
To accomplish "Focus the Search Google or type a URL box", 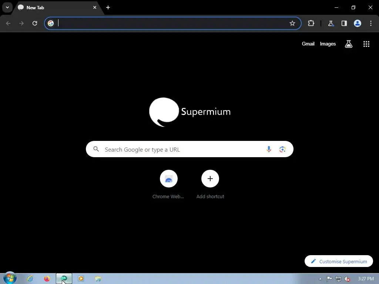I will [189, 149].
